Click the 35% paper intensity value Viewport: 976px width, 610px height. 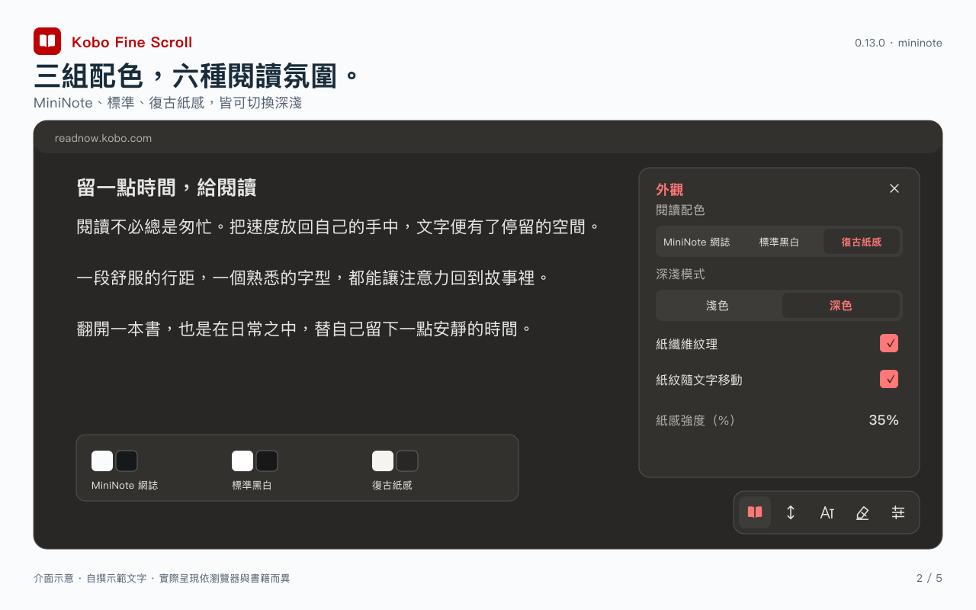(x=884, y=420)
